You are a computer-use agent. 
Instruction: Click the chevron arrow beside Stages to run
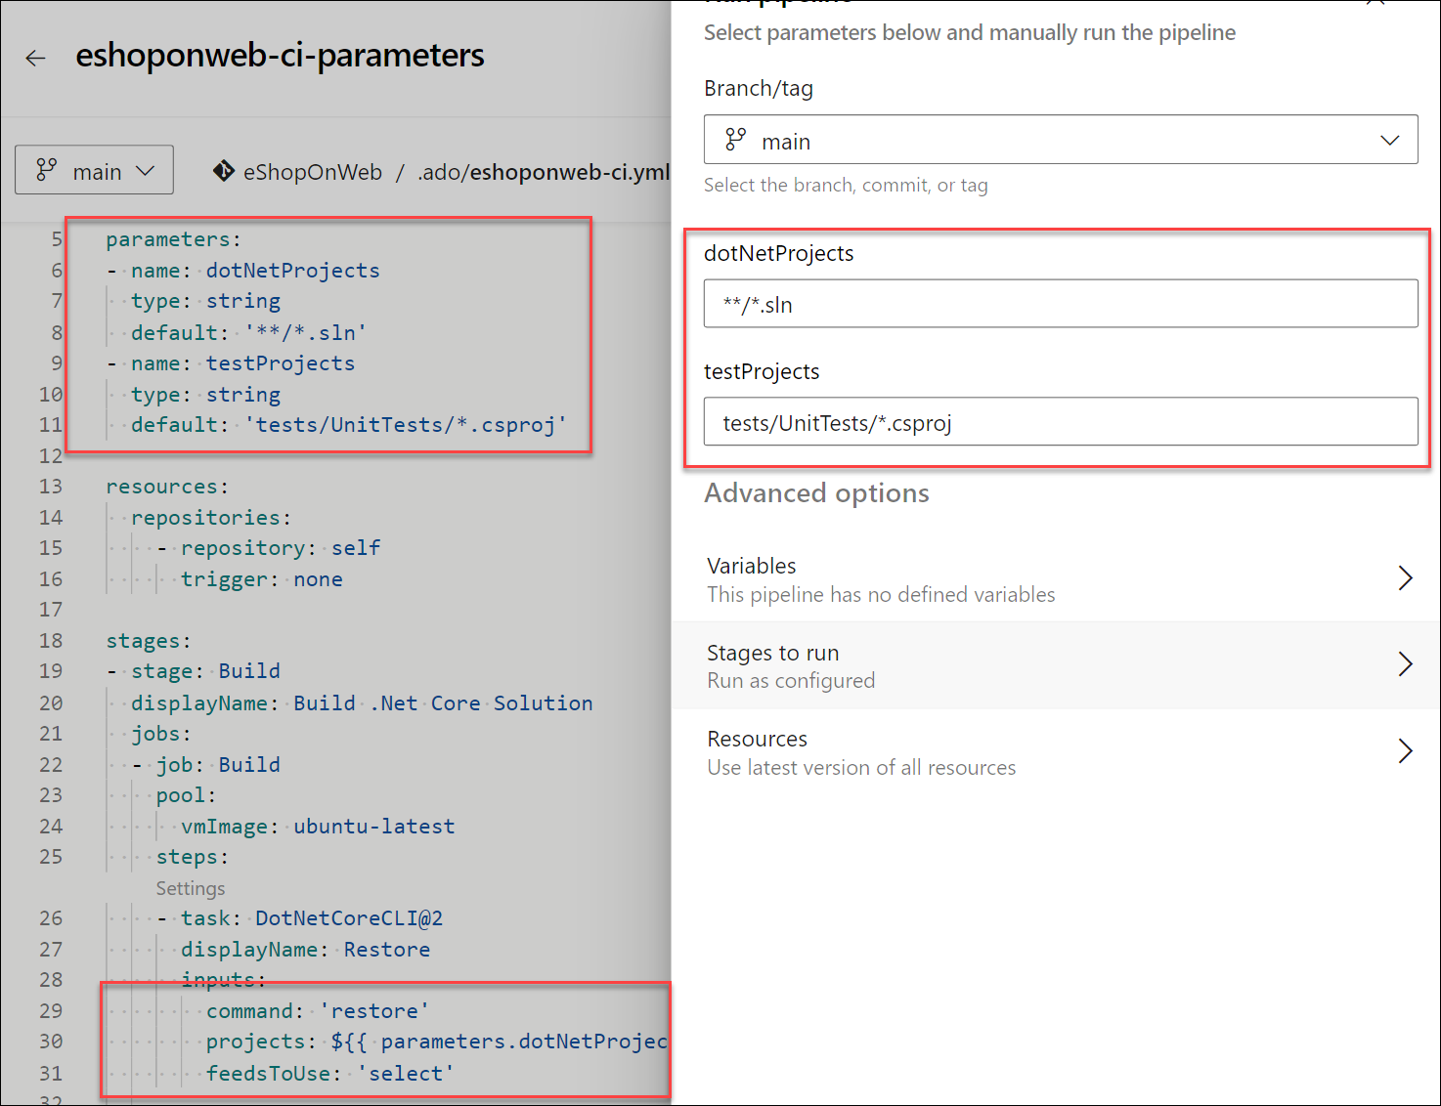click(x=1405, y=664)
